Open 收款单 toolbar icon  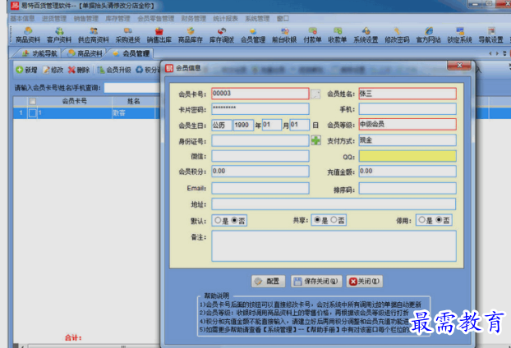[x=338, y=35]
